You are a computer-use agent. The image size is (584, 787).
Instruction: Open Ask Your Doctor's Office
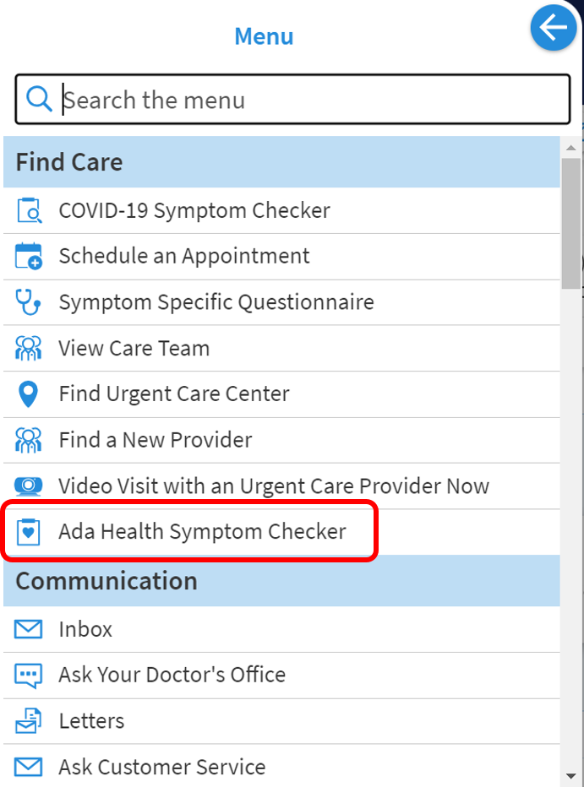coord(173,675)
